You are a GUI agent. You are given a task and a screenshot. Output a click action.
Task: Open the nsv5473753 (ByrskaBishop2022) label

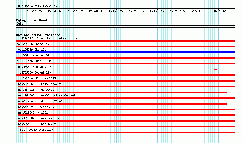(42, 84)
